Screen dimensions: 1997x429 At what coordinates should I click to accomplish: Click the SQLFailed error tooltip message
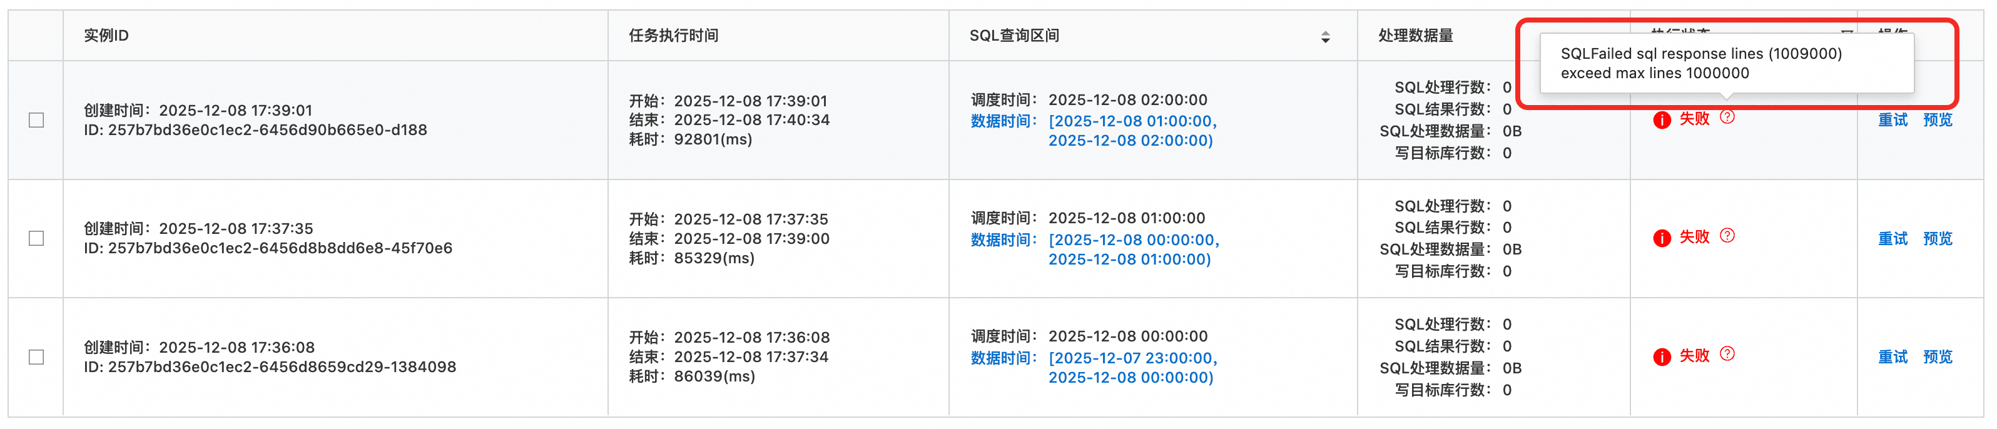[x=1701, y=64]
